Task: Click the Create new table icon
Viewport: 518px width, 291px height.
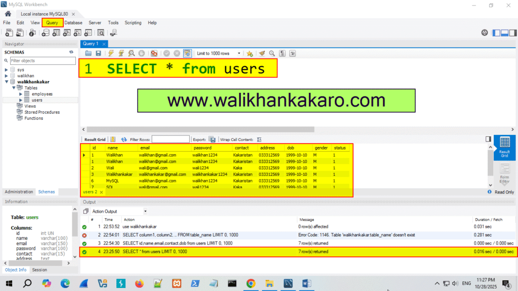Action: (56, 32)
